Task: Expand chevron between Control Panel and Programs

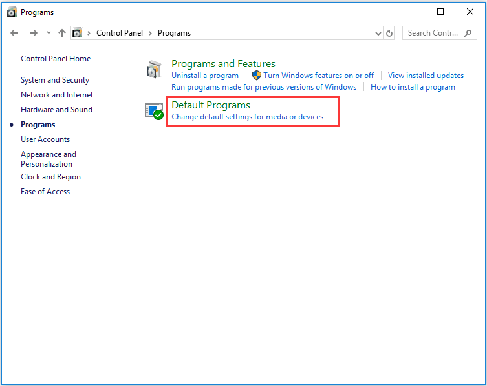Action: (x=150, y=33)
